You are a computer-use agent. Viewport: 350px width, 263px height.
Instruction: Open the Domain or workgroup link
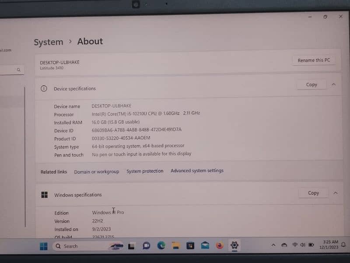[96, 172]
